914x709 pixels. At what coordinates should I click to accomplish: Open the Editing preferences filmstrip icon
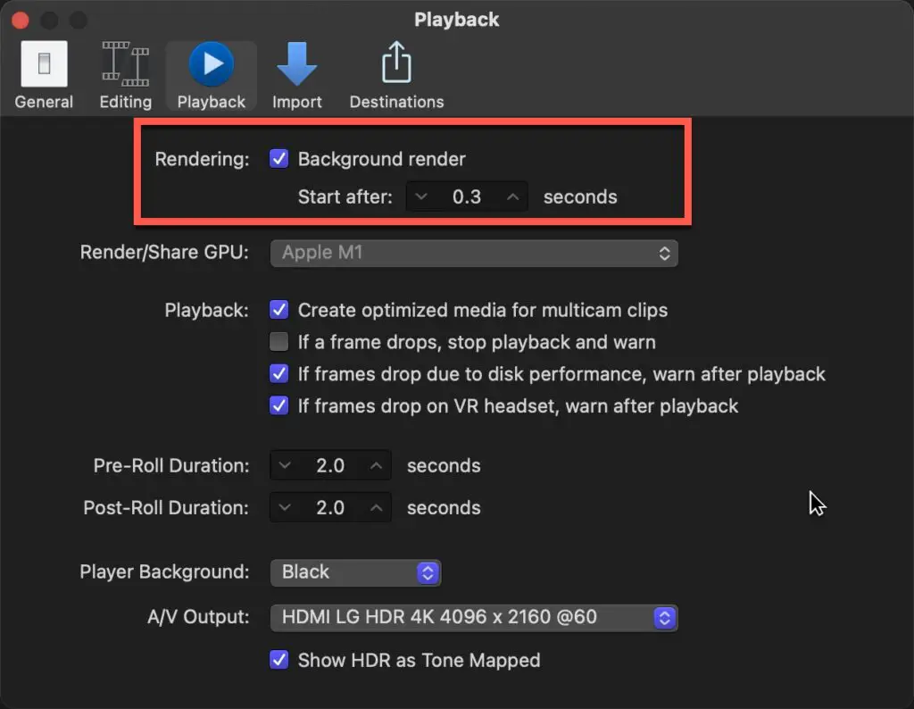tap(125, 63)
